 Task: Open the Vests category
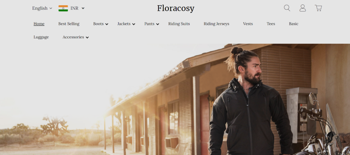pyautogui.click(x=248, y=24)
